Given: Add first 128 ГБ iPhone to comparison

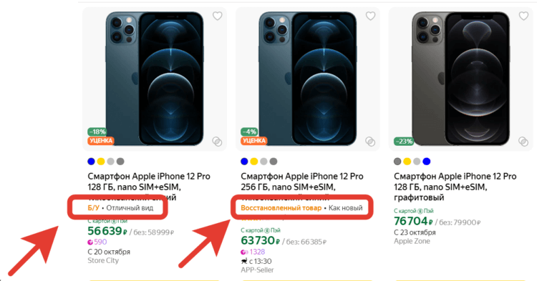Looking at the screenshot, I should point(217,141).
